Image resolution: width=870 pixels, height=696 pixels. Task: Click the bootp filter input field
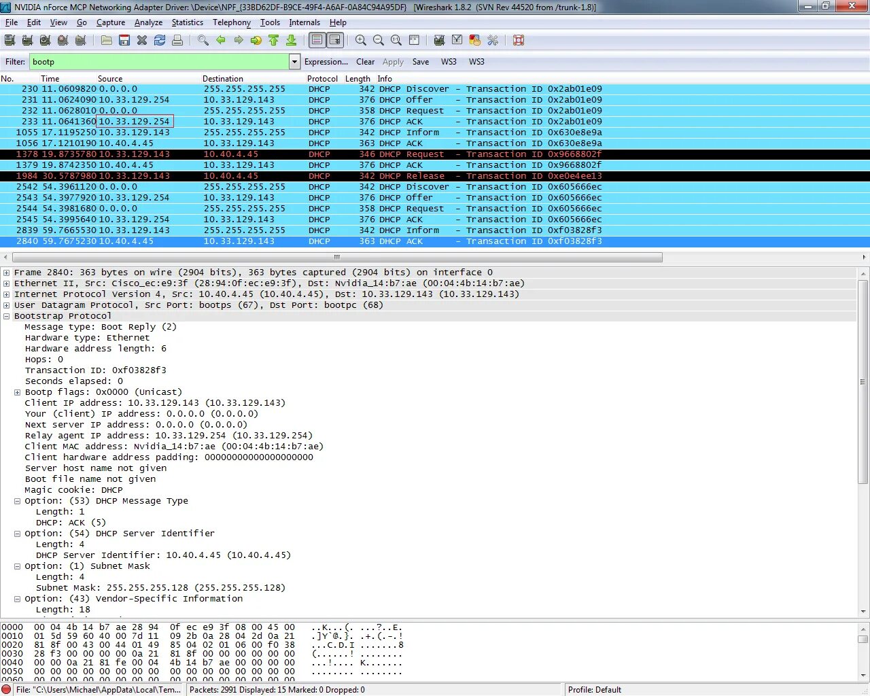pyautogui.click(x=159, y=62)
